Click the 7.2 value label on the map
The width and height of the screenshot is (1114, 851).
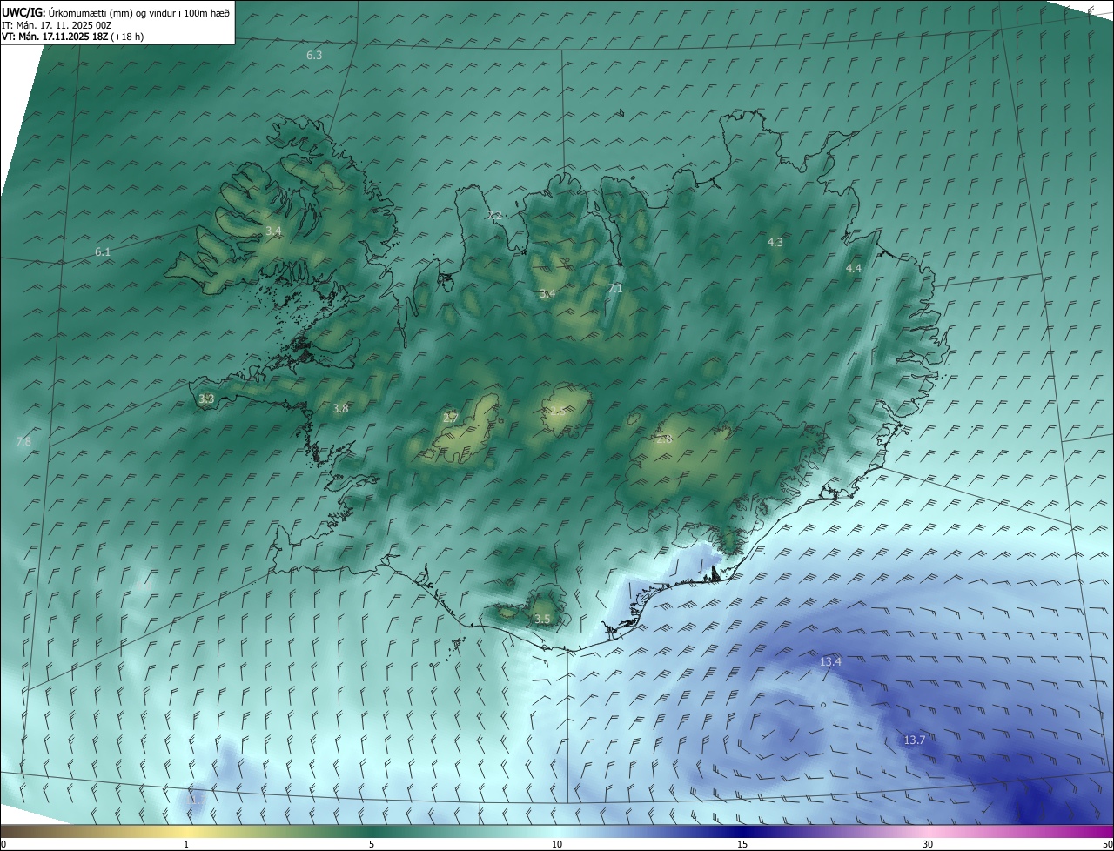pos(493,215)
